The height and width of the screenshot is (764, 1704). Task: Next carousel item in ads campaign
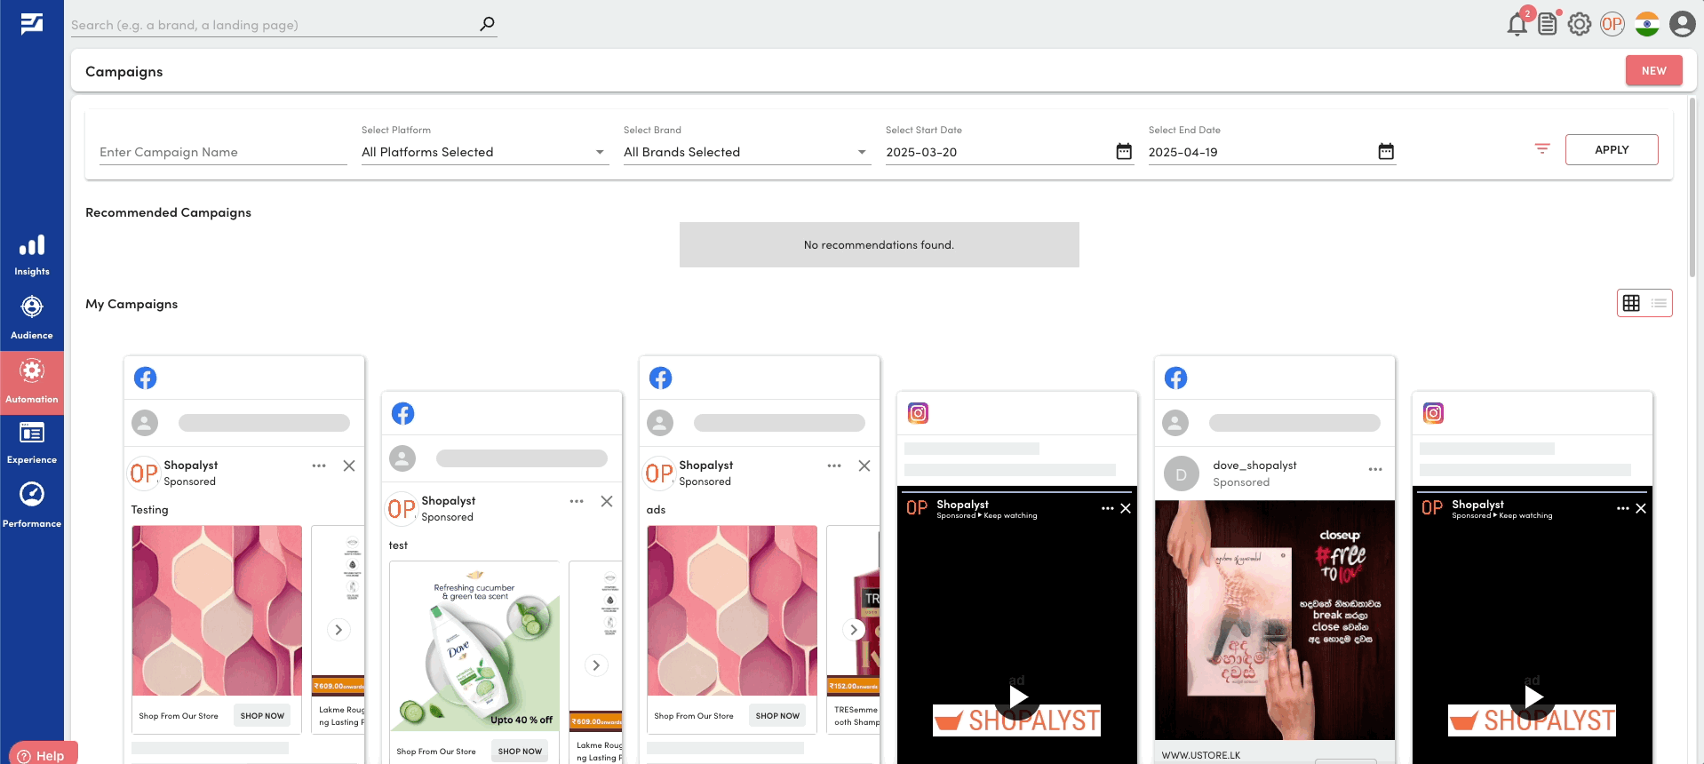click(x=854, y=630)
